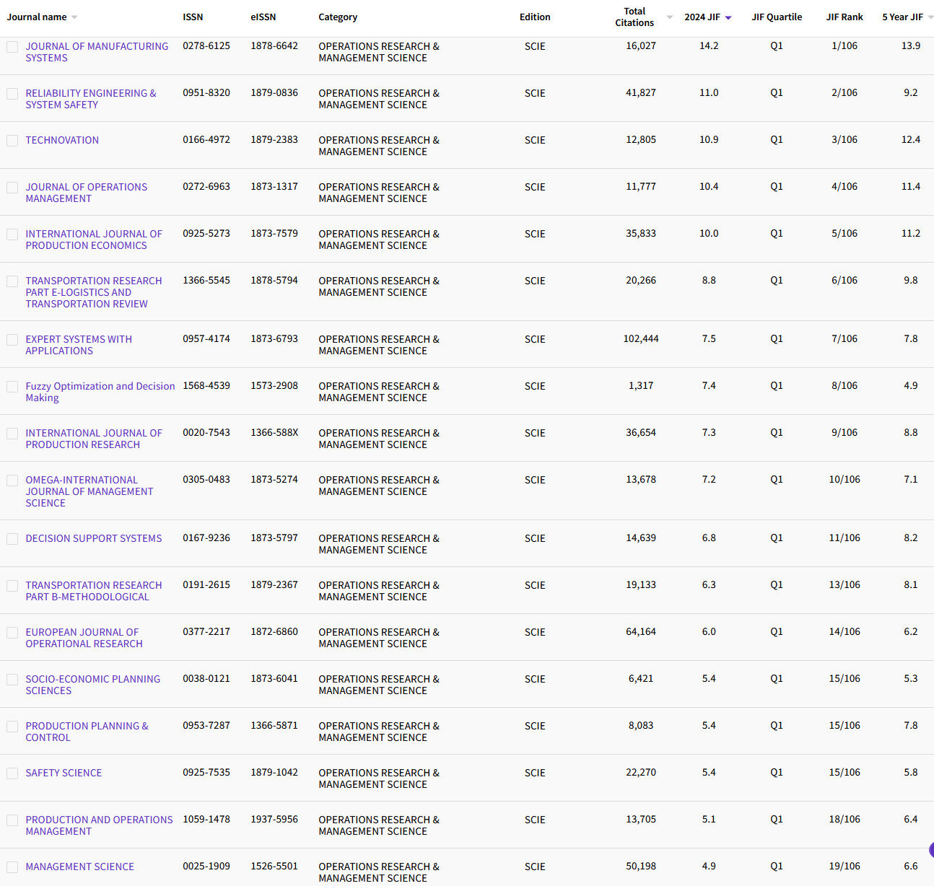Click the JIF Rank column header
934x886 pixels.
coord(844,17)
